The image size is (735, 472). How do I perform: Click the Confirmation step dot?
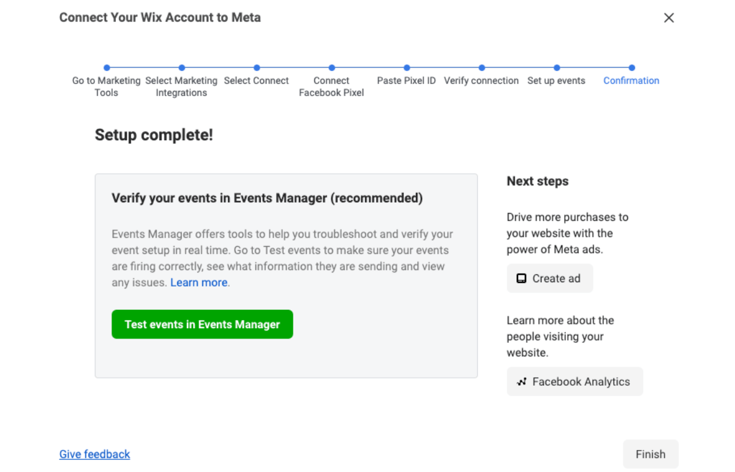pos(631,68)
